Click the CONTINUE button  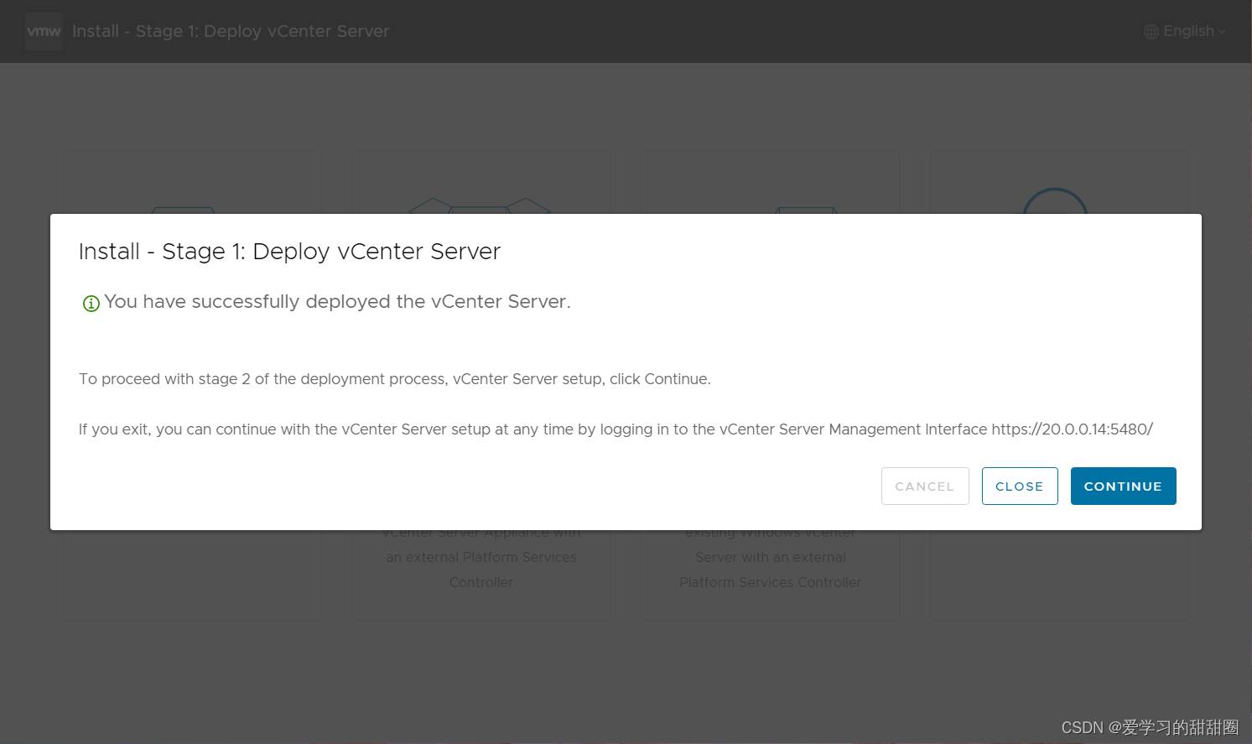[1123, 486]
